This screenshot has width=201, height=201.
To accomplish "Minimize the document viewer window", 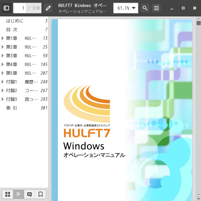I will pos(172,8).
